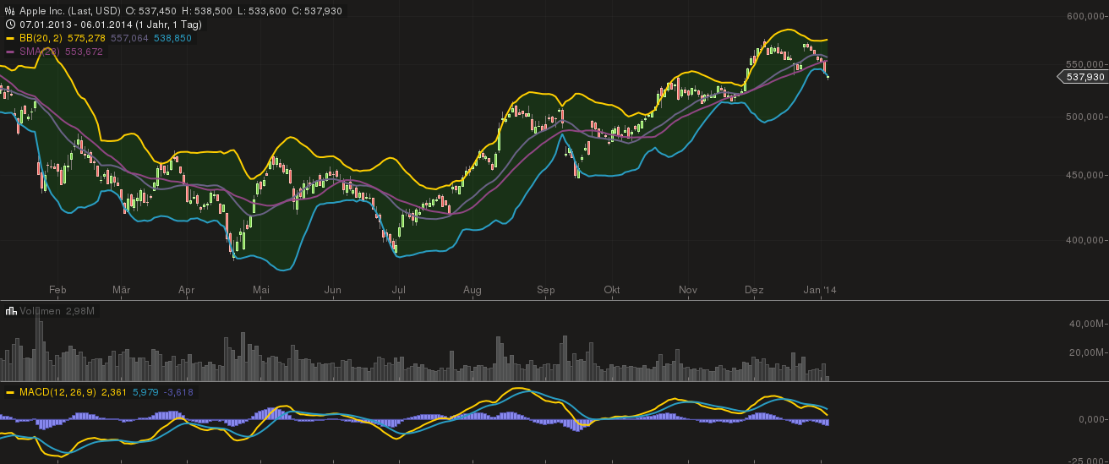Click the MACD(12, 26, 9) indicator label

[57, 393]
